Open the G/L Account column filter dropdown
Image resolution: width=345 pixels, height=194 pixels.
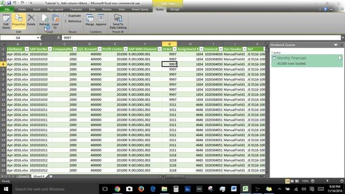coord(99,49)
